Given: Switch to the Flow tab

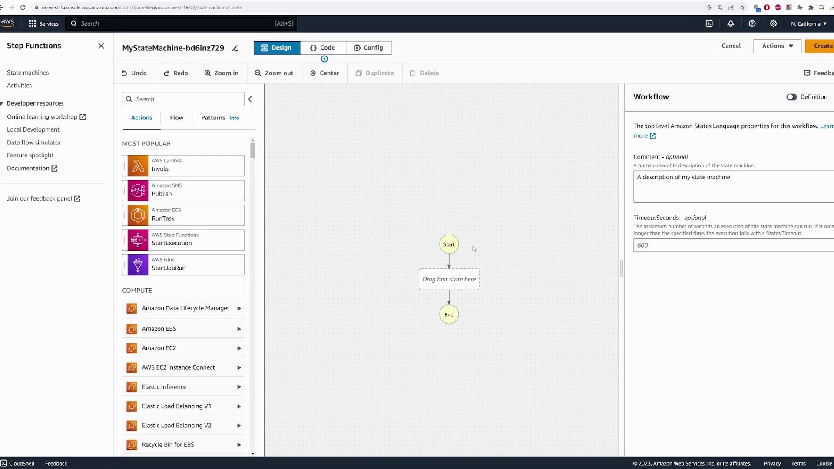Looking at the screenshot, I should [x=176, y=118].
